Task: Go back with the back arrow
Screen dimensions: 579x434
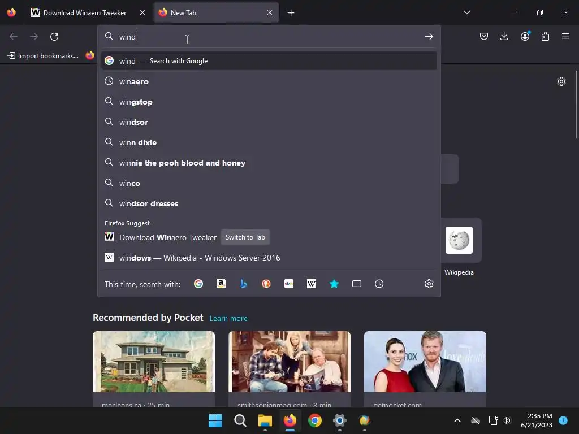Action: (14, 37)
